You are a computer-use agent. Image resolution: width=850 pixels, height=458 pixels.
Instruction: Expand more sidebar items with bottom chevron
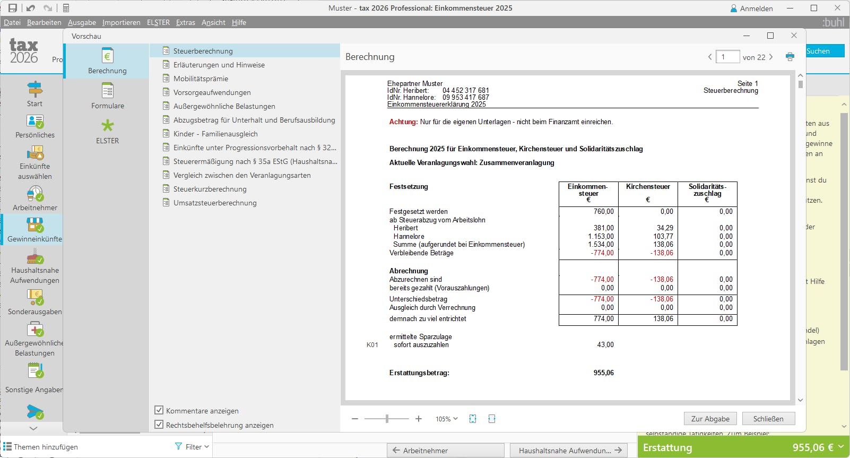click(x=33, y=428)
